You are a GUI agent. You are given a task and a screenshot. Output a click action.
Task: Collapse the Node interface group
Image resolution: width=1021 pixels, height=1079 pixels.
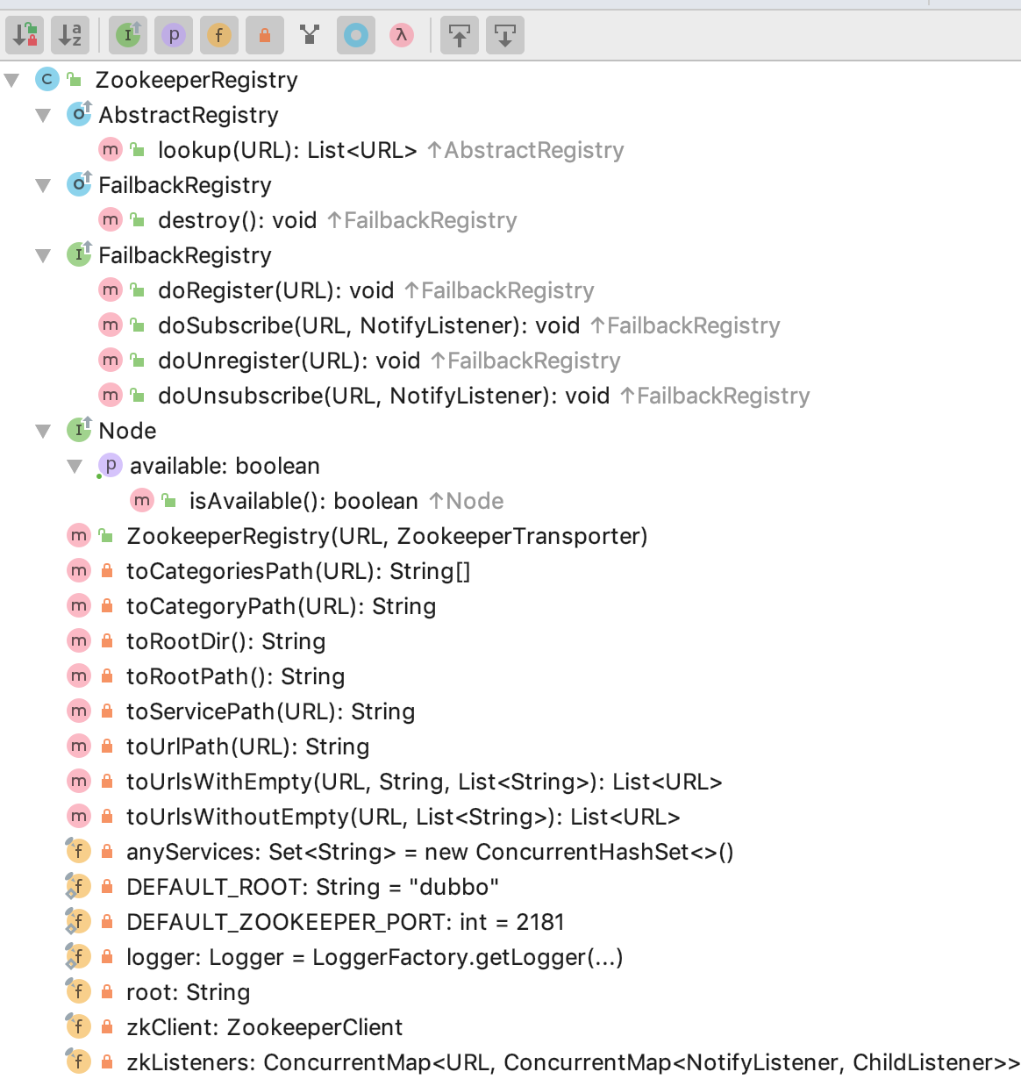43,431
